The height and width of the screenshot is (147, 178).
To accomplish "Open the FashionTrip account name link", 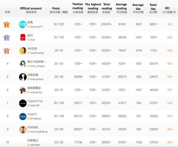I will click(x=35, y=101).
